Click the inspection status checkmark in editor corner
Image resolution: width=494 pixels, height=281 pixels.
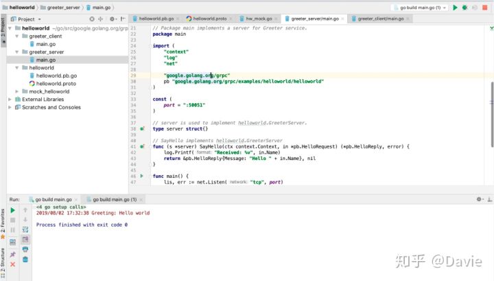point(491,28)
